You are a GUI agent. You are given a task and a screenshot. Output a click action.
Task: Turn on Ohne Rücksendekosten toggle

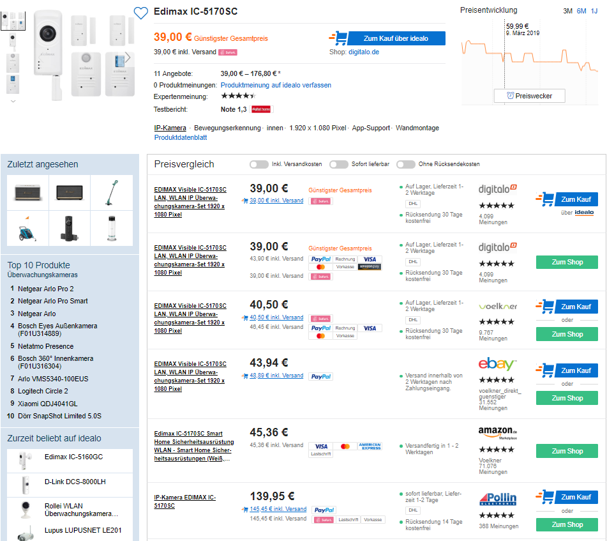(406, 164)
